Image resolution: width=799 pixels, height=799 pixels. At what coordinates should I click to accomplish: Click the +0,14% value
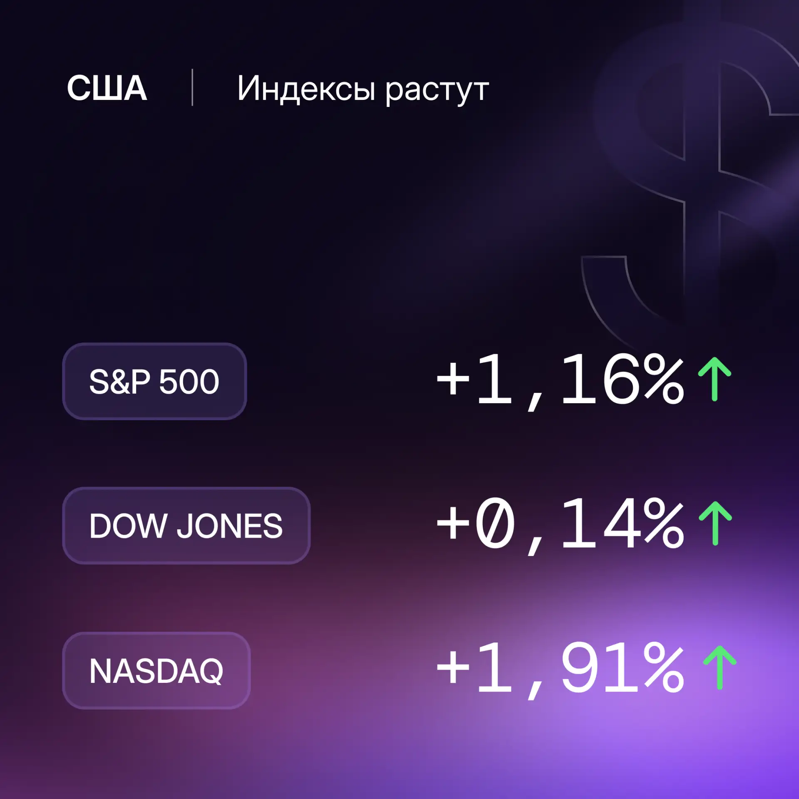point(560,525)
